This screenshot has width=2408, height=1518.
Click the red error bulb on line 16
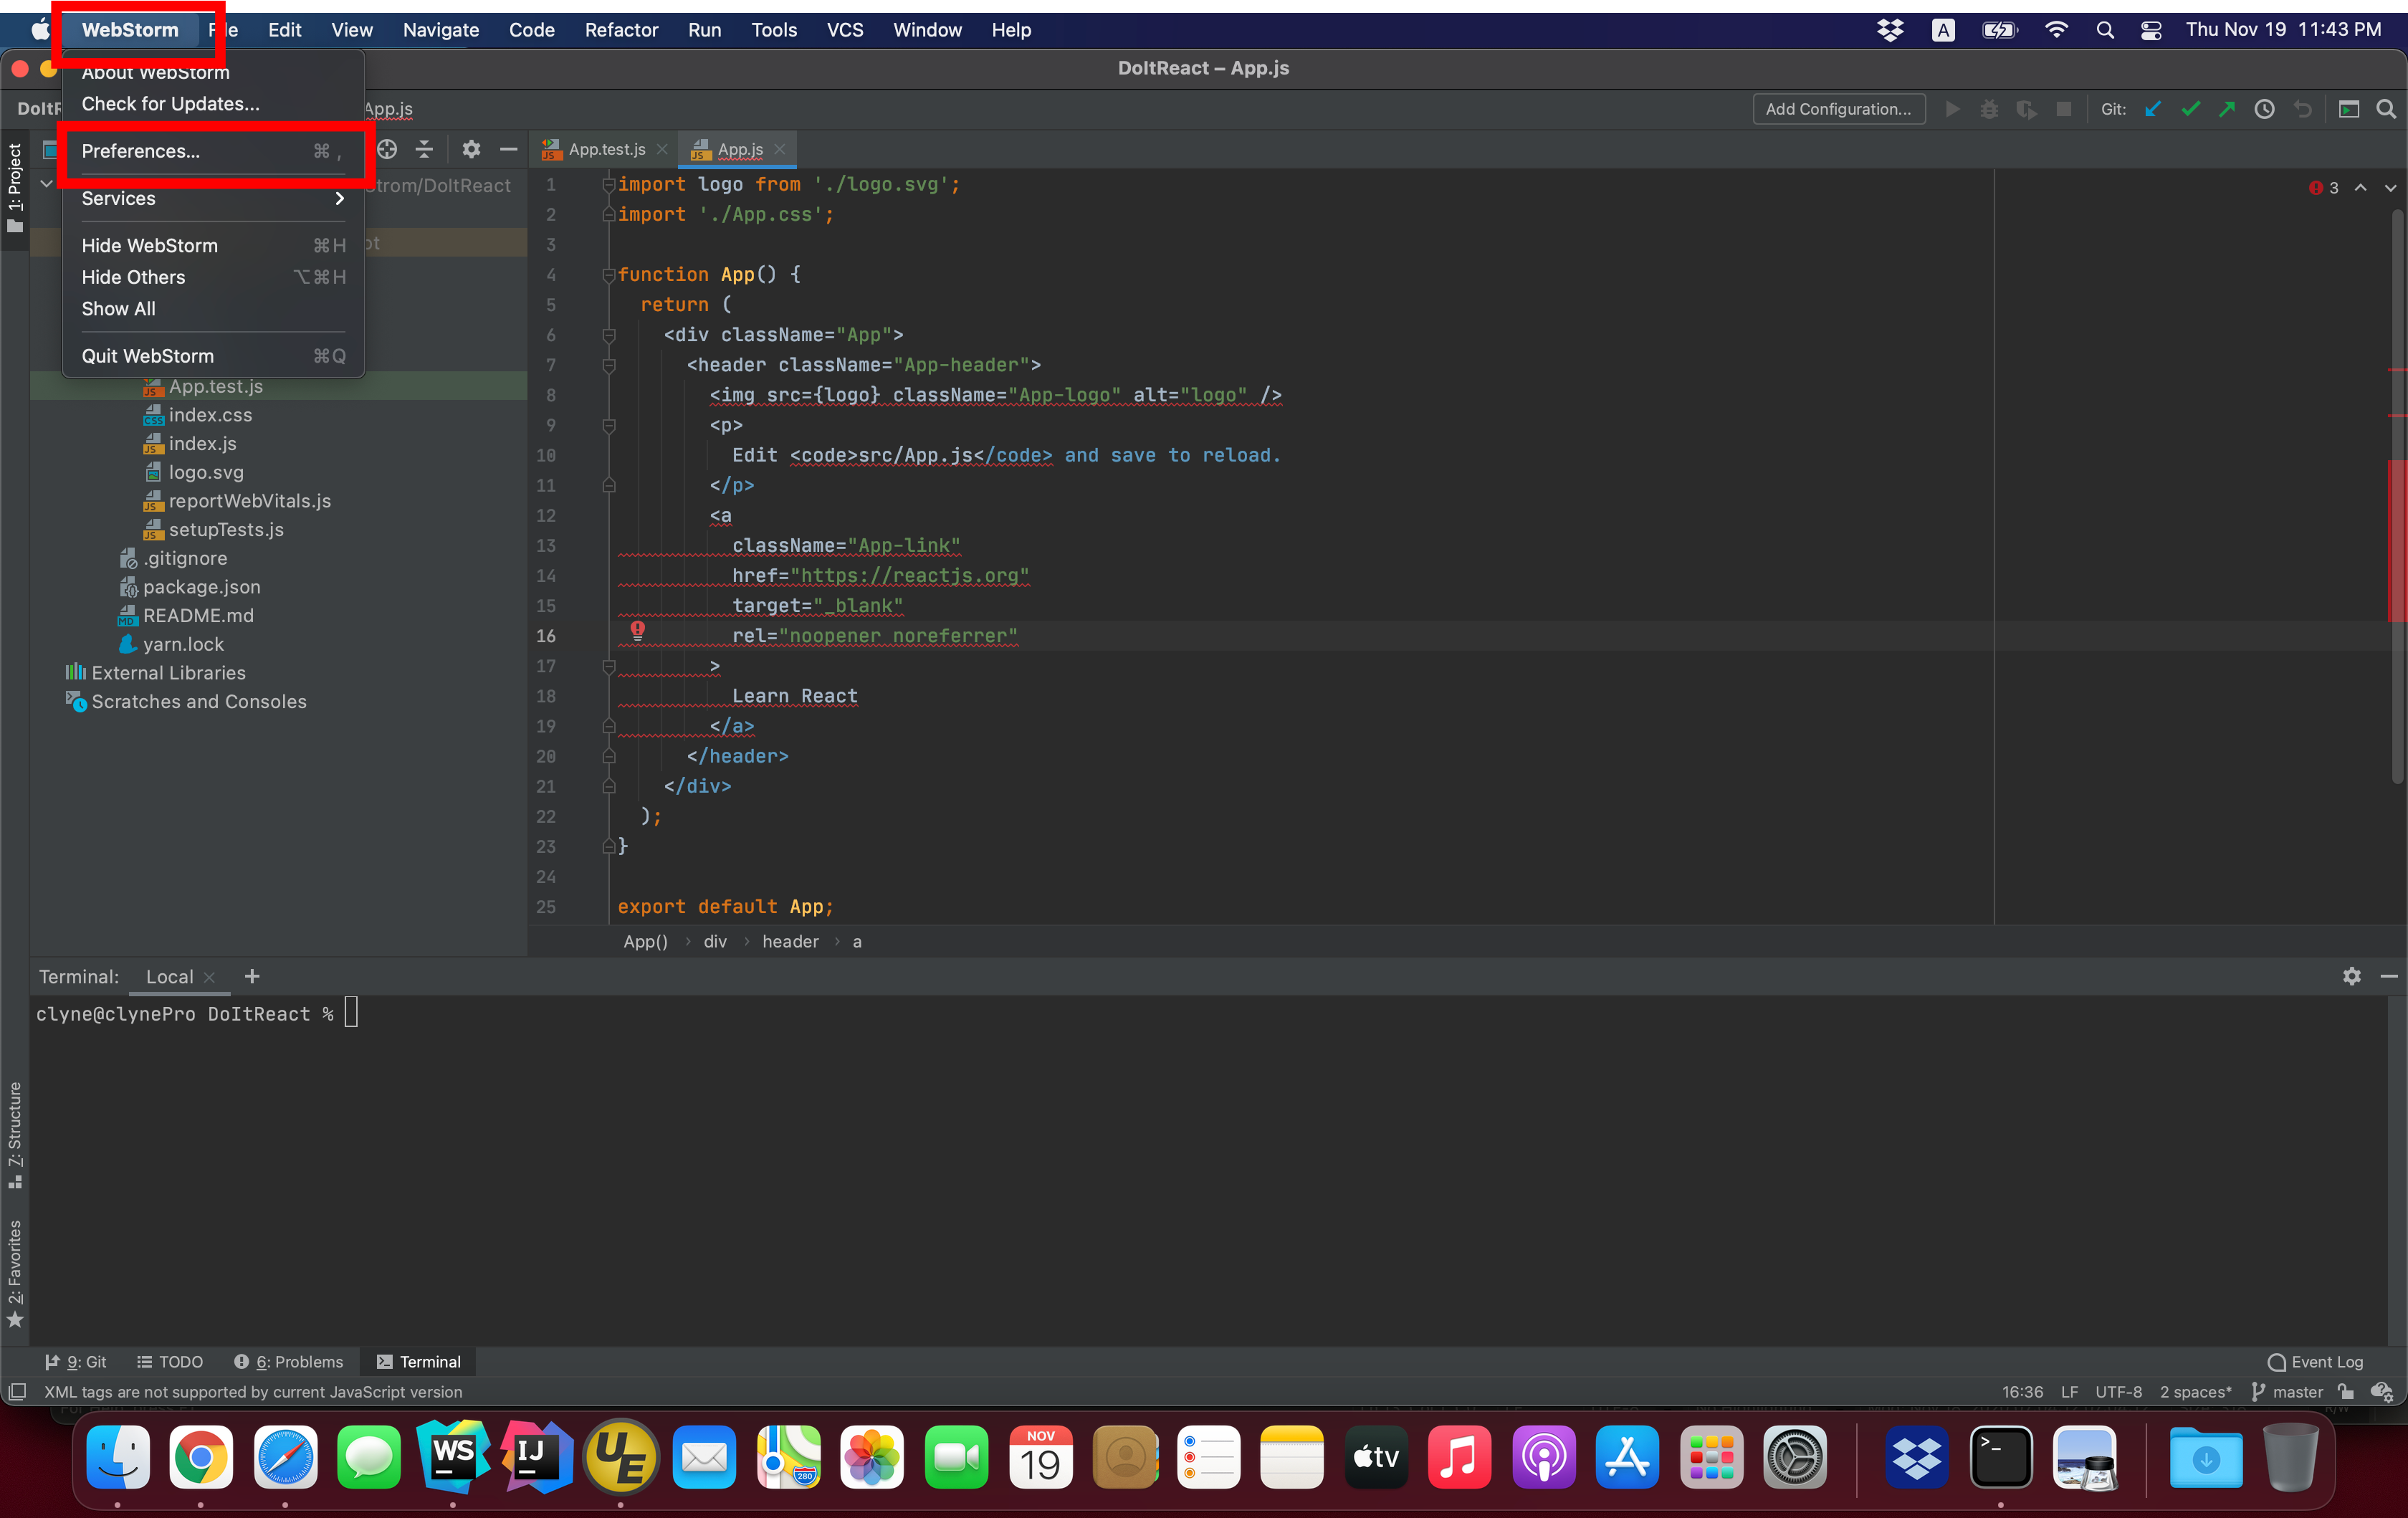tap(637, 630)
